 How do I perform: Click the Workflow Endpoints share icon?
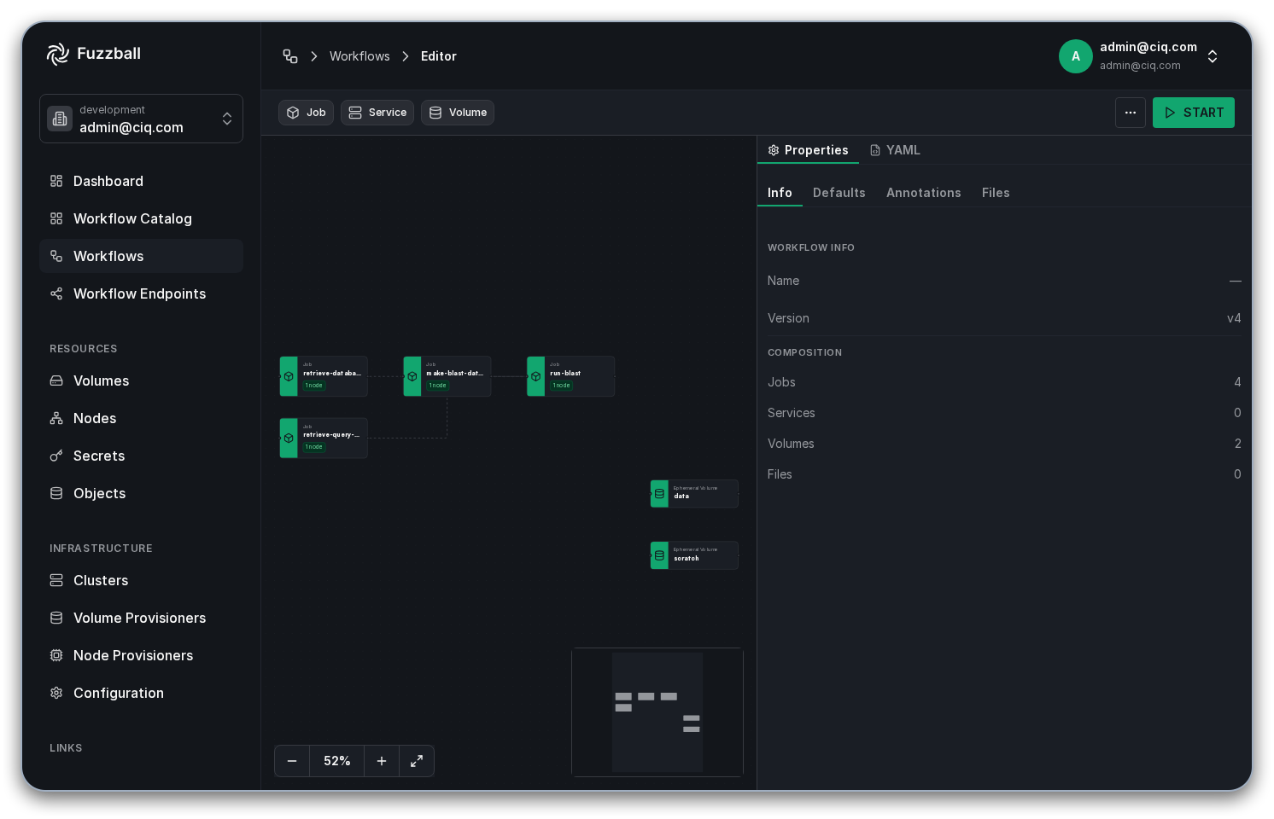(x=56, y=293)
